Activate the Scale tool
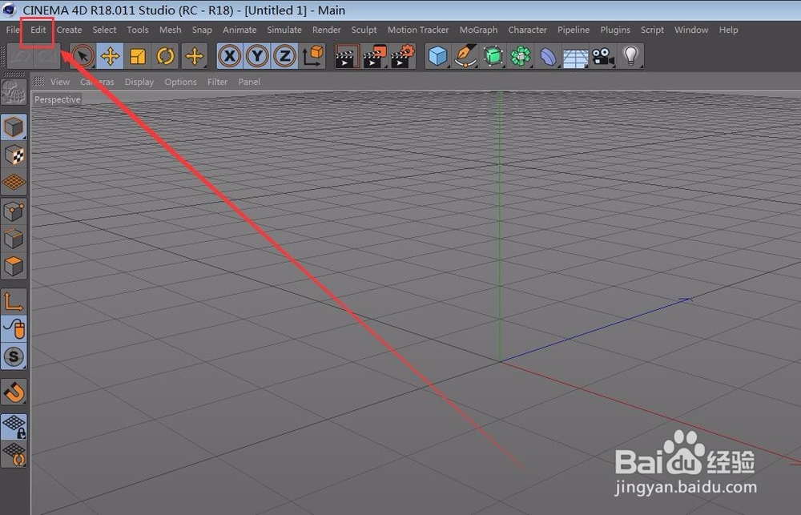 coord(138,56)
